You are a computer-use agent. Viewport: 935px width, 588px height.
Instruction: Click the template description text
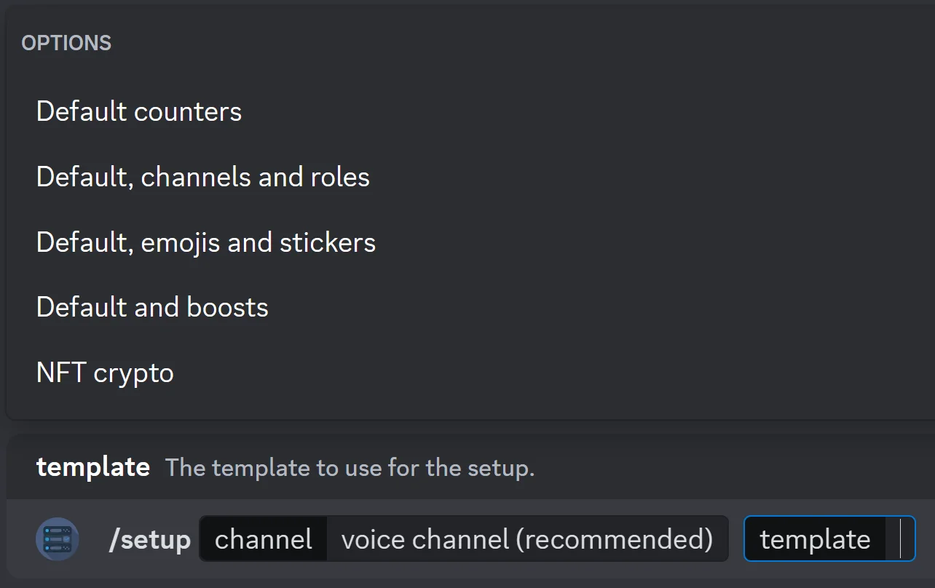click(350, 468)
